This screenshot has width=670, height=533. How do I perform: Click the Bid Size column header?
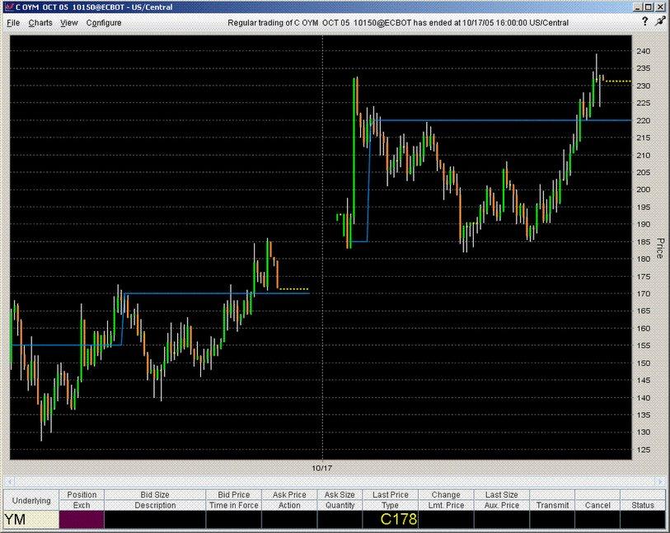click(155, 494)
